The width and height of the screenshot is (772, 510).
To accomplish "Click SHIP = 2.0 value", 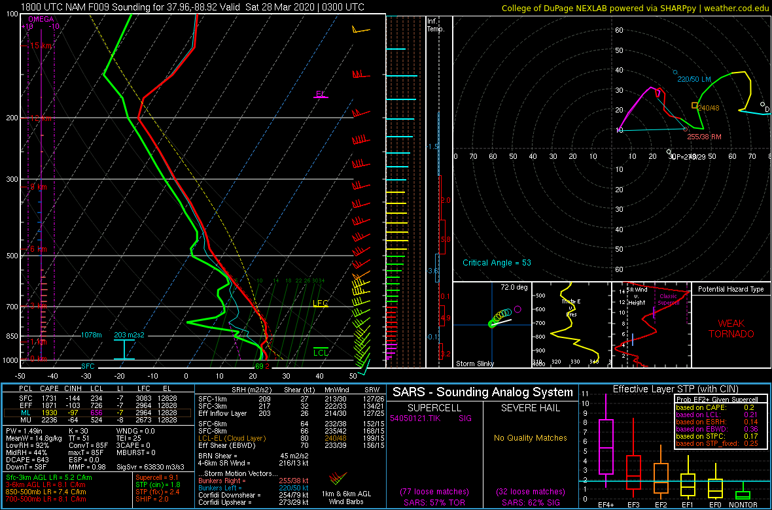I will (x=152, y=500).
